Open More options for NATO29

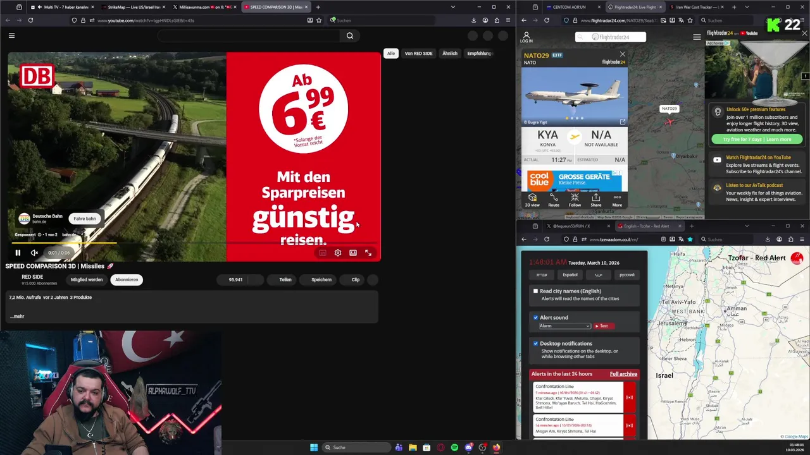[617, 200]
